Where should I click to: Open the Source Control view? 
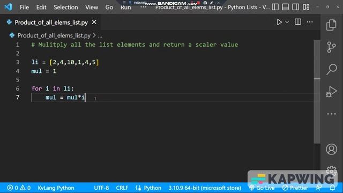[x=331, y=47]
